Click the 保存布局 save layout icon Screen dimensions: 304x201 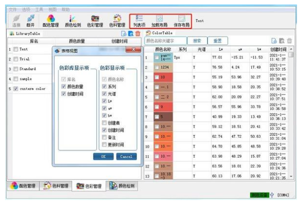[x=182, y=21]
